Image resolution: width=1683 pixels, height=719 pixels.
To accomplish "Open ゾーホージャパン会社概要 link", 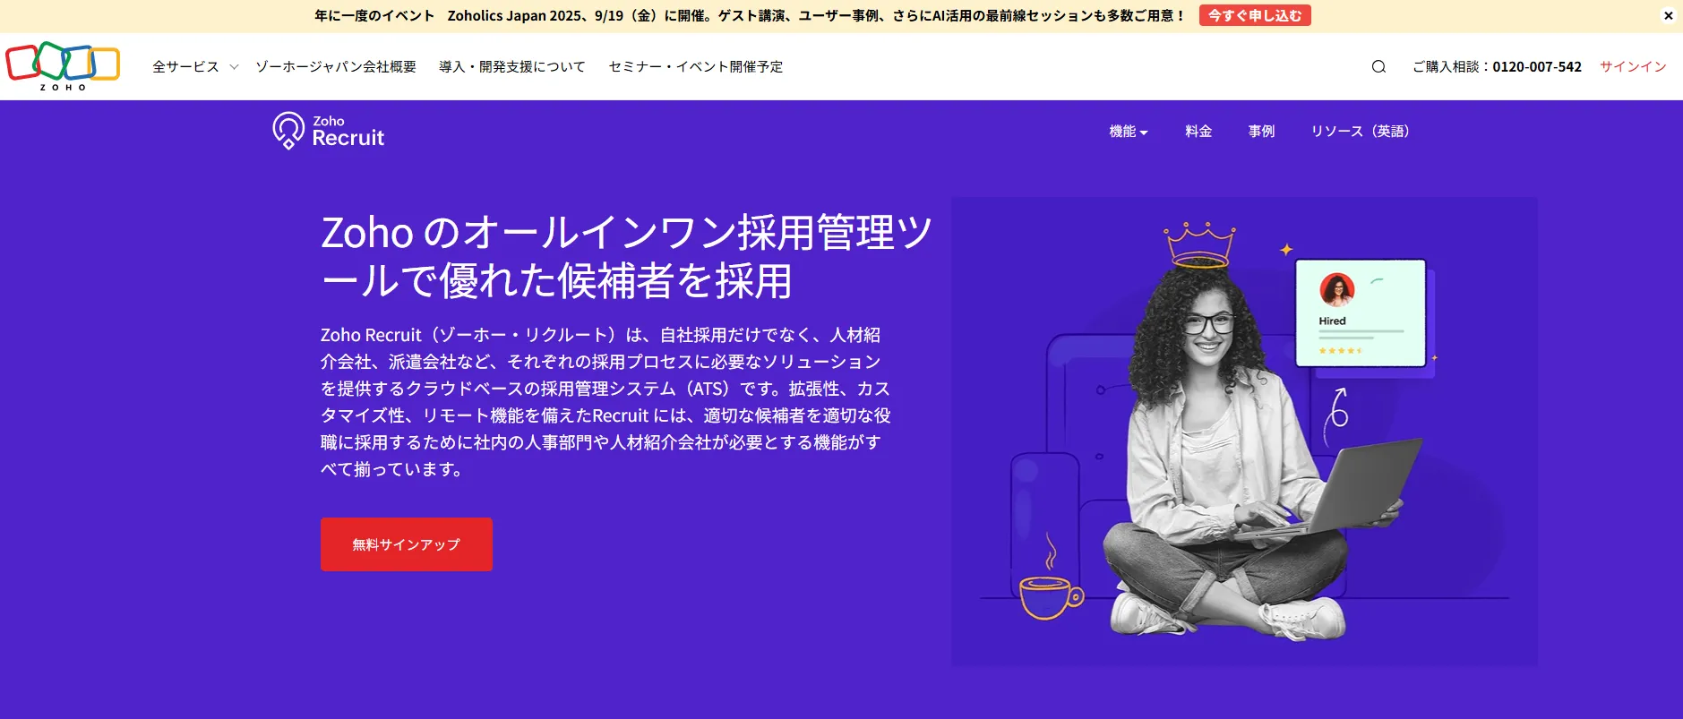I will pos(336,67).
